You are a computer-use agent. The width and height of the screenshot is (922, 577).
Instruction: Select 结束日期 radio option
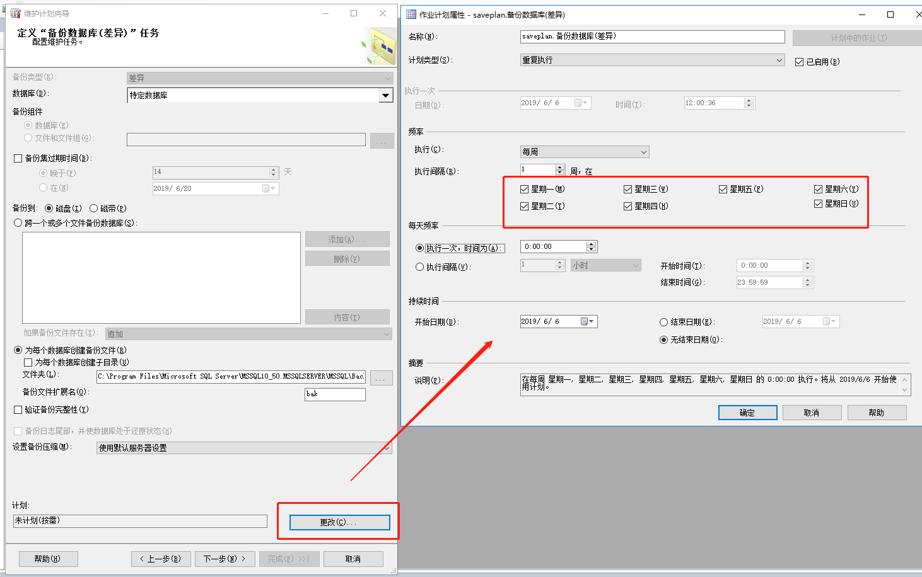tap(663, 322)
